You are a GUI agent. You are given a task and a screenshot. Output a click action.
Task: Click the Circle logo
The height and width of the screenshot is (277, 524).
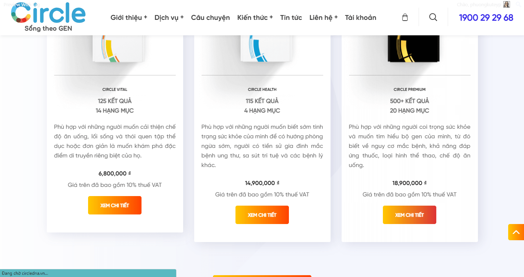coord(48,17)
